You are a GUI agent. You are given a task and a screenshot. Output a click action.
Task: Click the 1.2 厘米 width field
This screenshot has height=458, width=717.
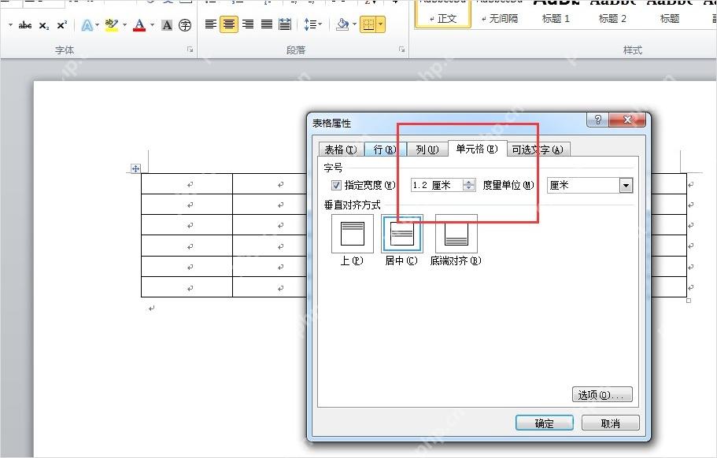tap(436, 185)
